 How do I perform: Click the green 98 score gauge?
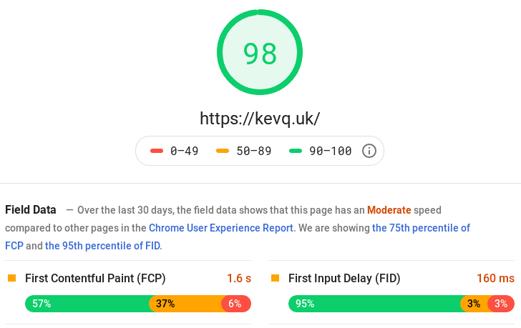[x=260, y=52]
